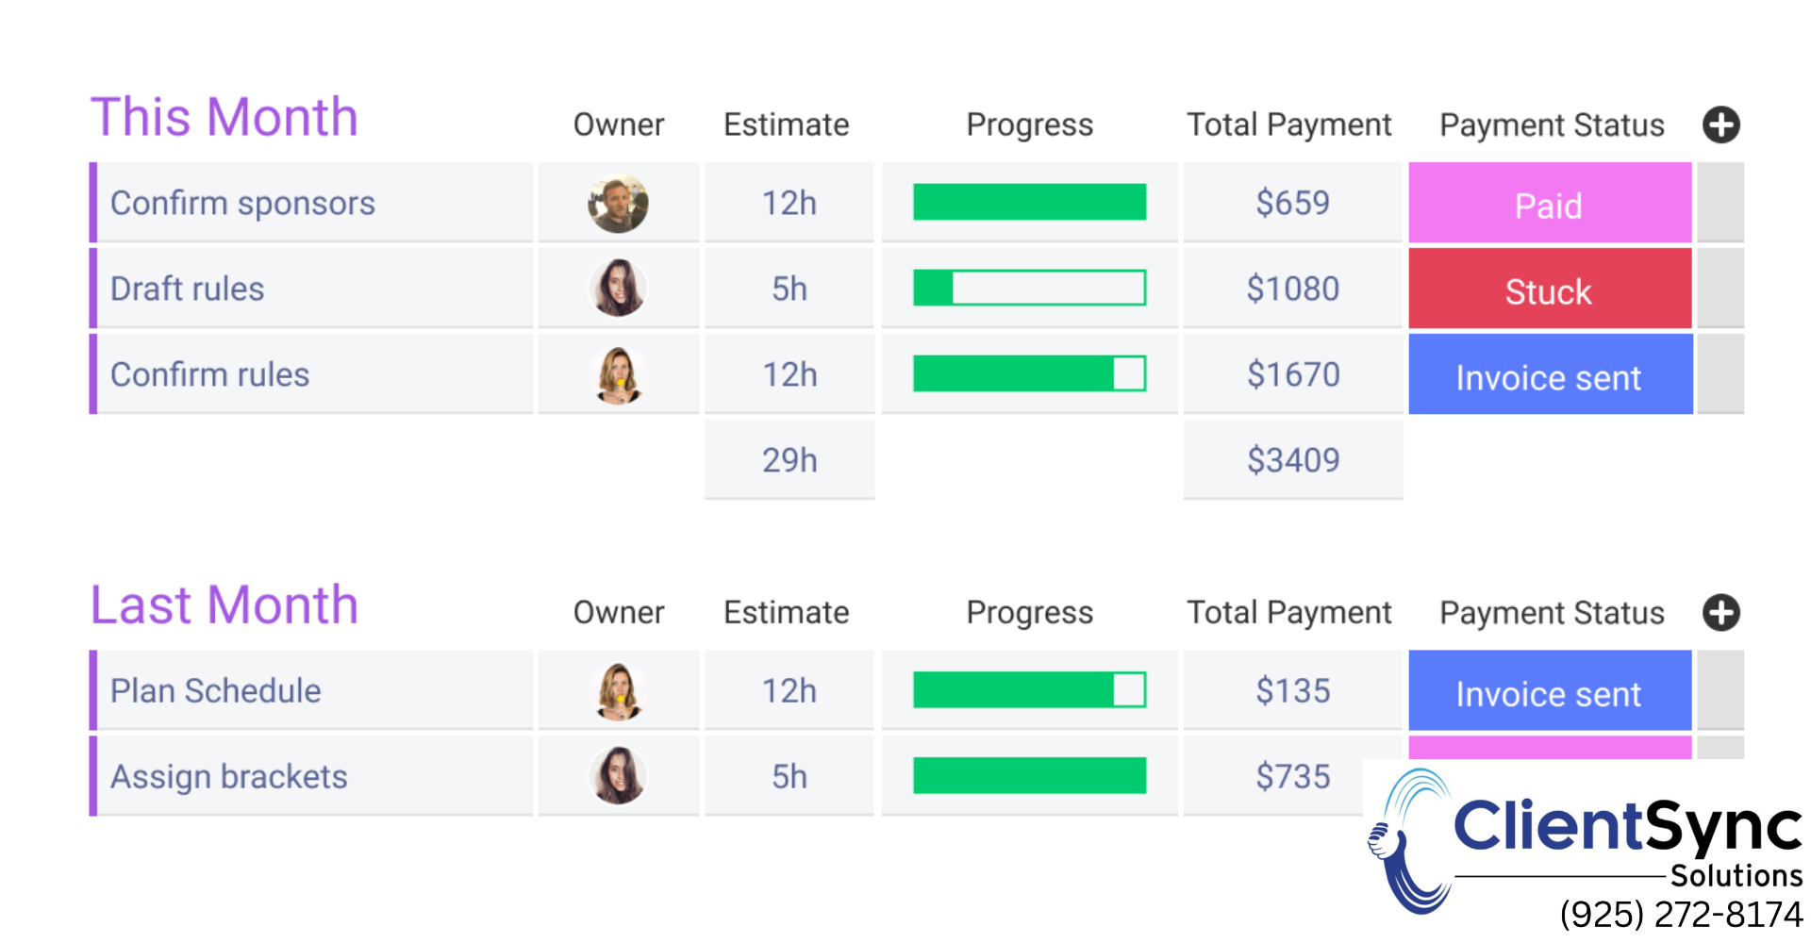Open owner avatar for Draft rules

point(618,288)
